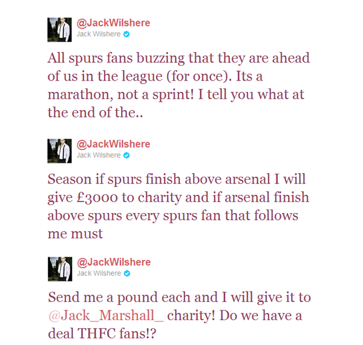Click verified badge on first tweet
Viewport: 363px width, 345px height.
(126, 34)
